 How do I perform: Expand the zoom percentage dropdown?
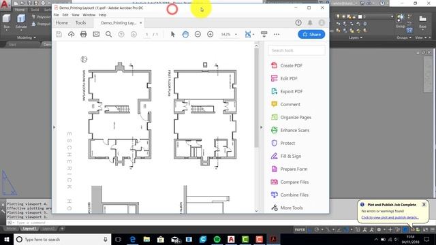pyautogui.click(x=236, y=35)
